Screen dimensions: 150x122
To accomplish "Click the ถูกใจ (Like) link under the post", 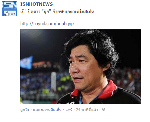I will [x=25, y=110].
